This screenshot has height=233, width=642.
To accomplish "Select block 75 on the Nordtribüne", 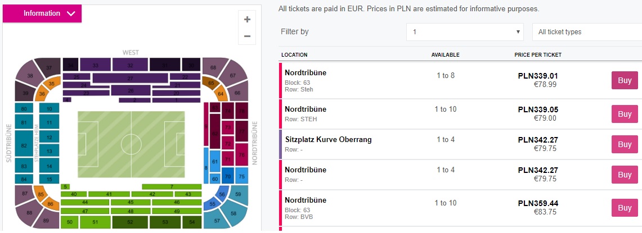I will point(241,177).
